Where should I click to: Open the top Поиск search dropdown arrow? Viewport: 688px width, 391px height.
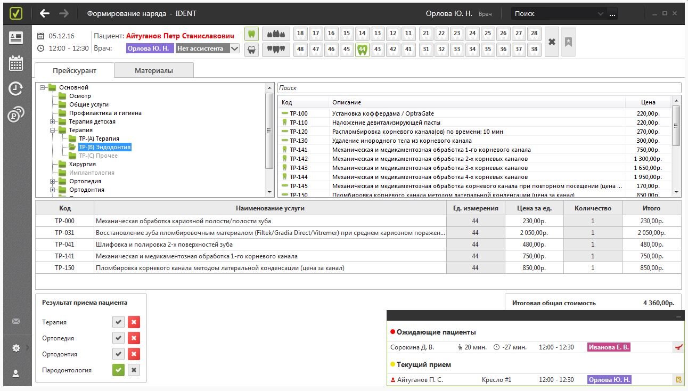tap(601, 14)
